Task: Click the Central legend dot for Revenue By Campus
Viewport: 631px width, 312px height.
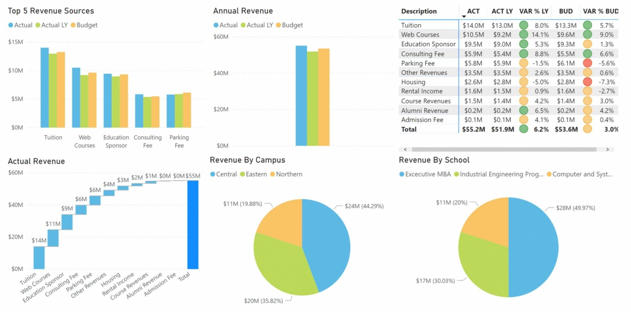Action: point(213,174)
